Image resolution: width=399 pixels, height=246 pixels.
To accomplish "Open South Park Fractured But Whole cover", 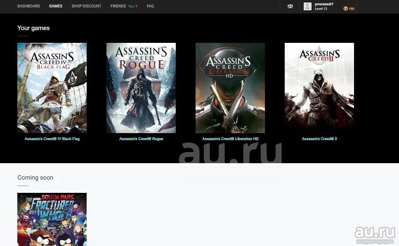I will point(52,219).
